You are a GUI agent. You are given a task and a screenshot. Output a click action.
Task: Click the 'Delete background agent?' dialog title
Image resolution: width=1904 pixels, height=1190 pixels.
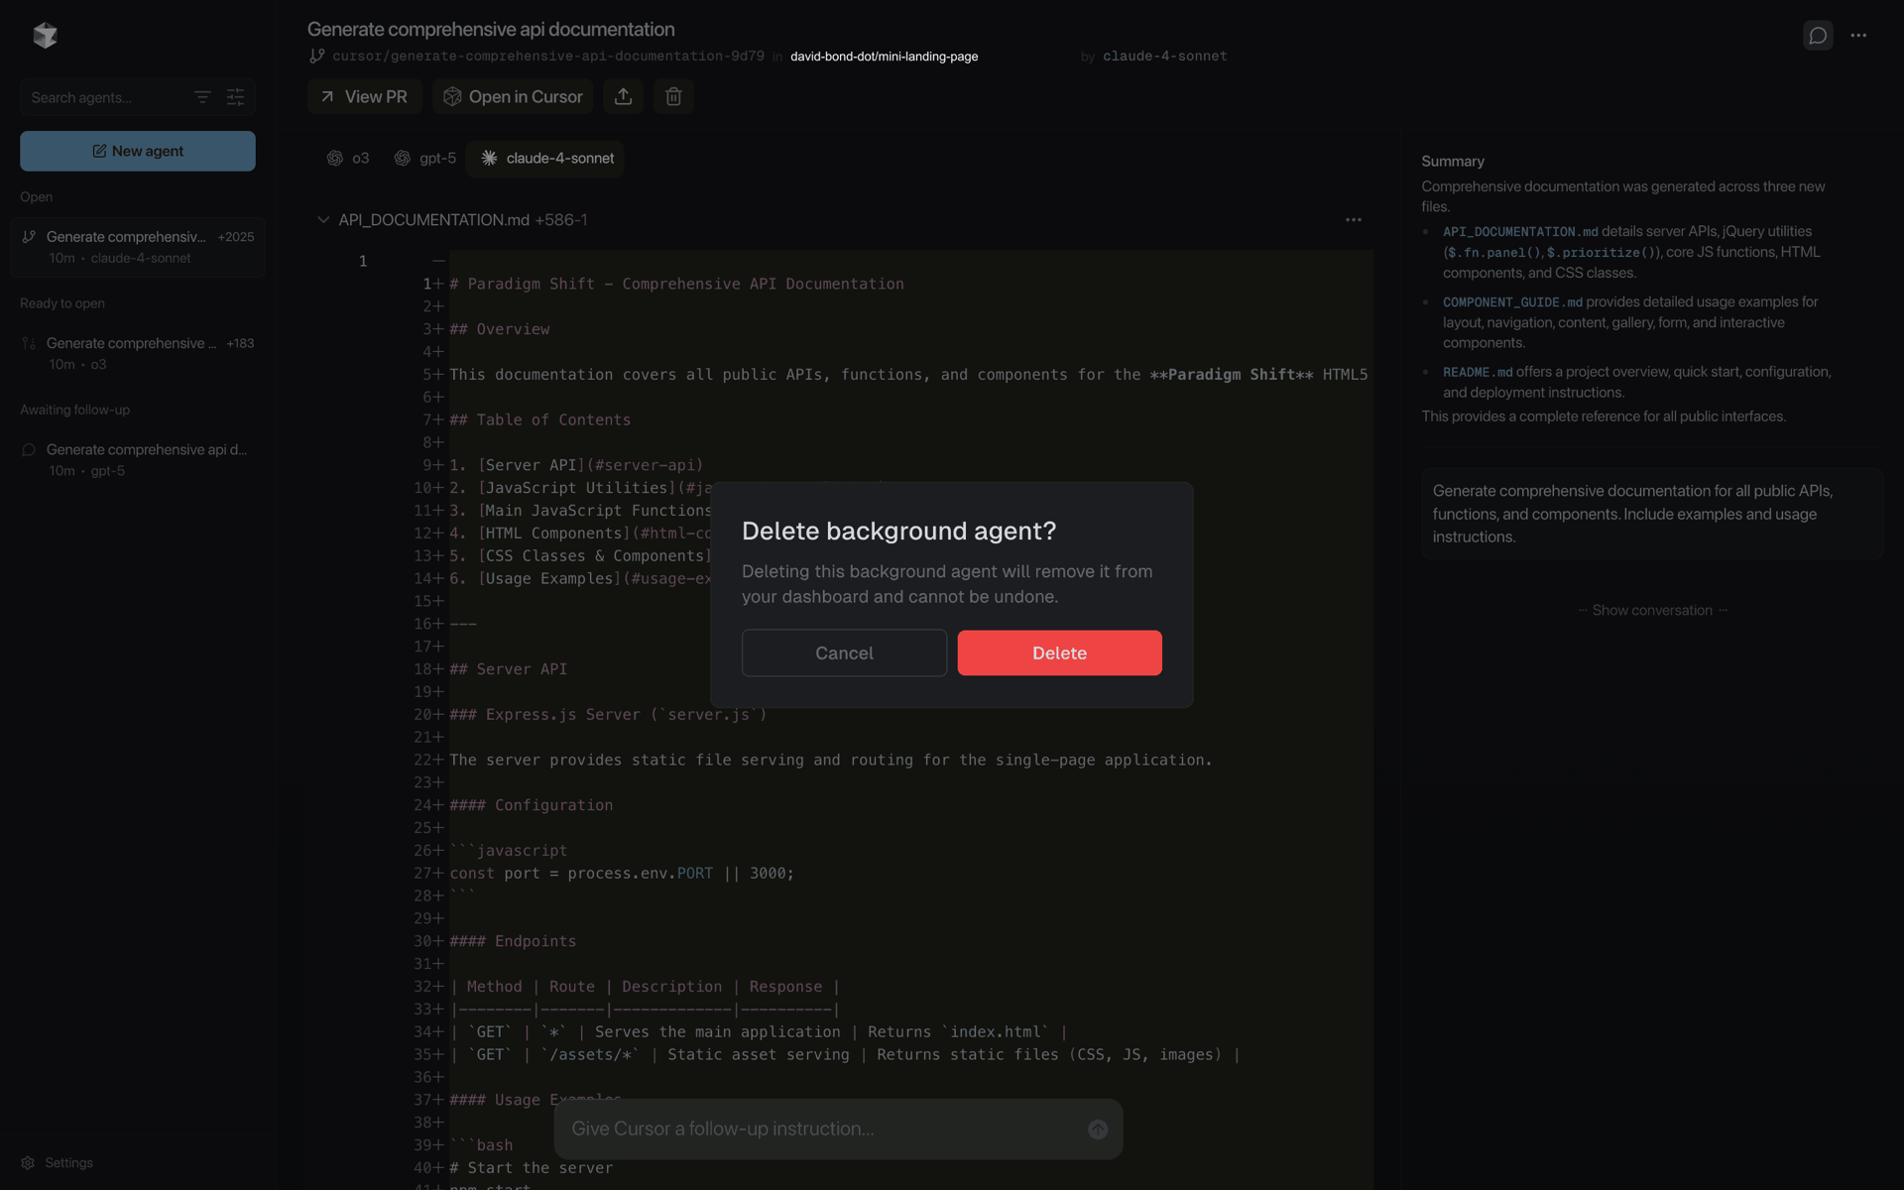click(898, 531)
